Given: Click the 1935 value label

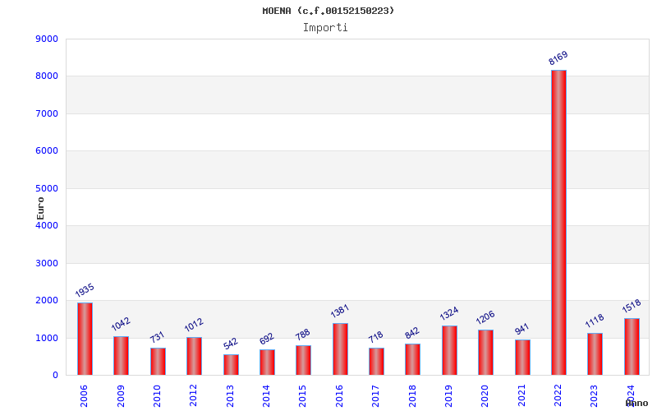Looking at the screenshot, I should point(85,290).
